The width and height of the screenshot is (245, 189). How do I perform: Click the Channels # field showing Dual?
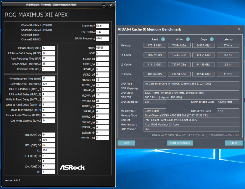pyautogui.click(x=102, y=26)
